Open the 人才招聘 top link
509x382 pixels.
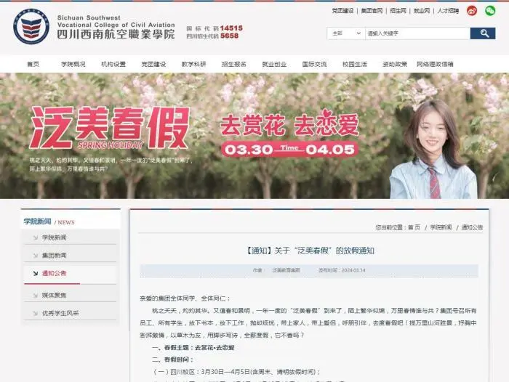[448, 11]
